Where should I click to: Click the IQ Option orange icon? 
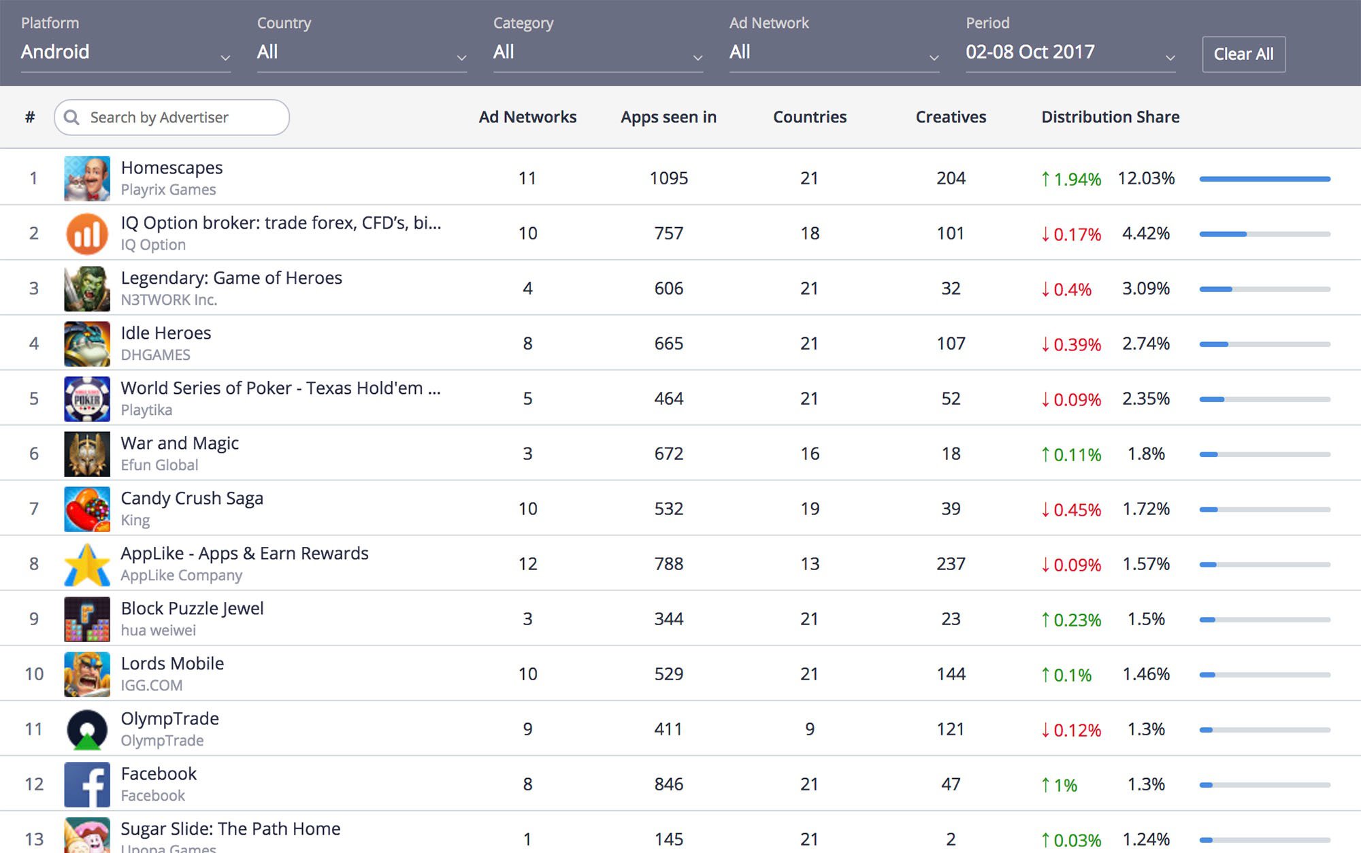(87, 234)
